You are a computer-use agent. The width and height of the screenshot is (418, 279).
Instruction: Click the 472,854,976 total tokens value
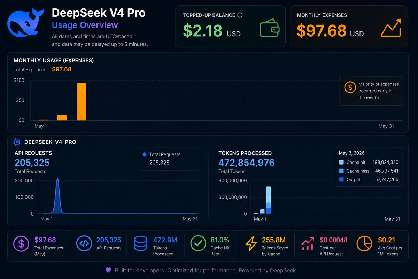247,163
